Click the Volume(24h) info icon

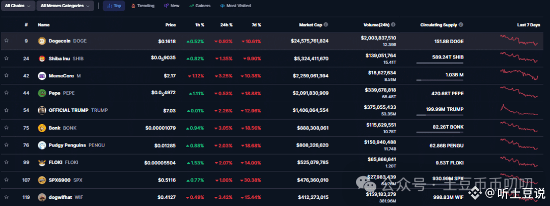point(393,24)
